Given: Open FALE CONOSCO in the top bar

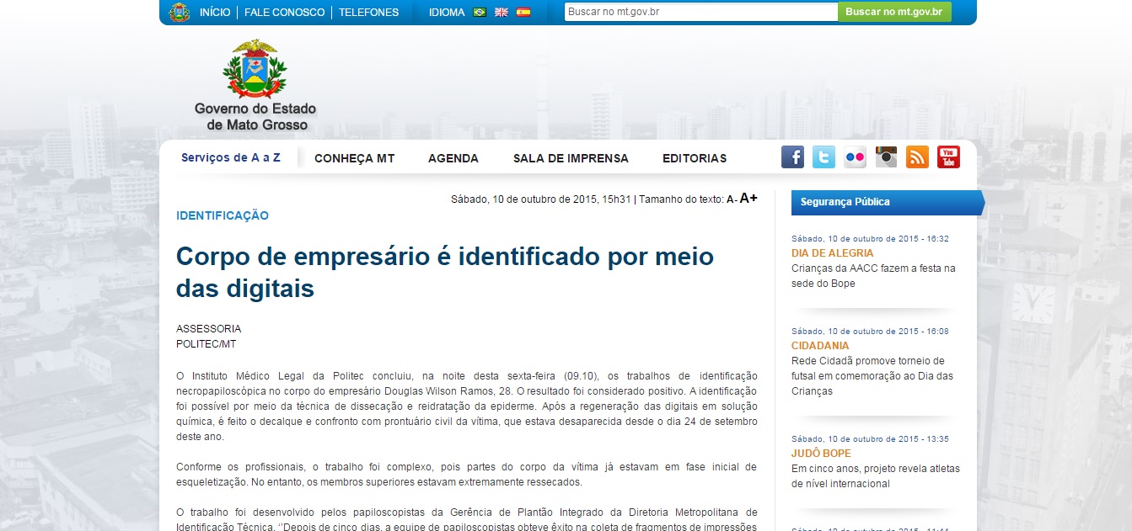Looking at the screenshot, I should 284,13.
